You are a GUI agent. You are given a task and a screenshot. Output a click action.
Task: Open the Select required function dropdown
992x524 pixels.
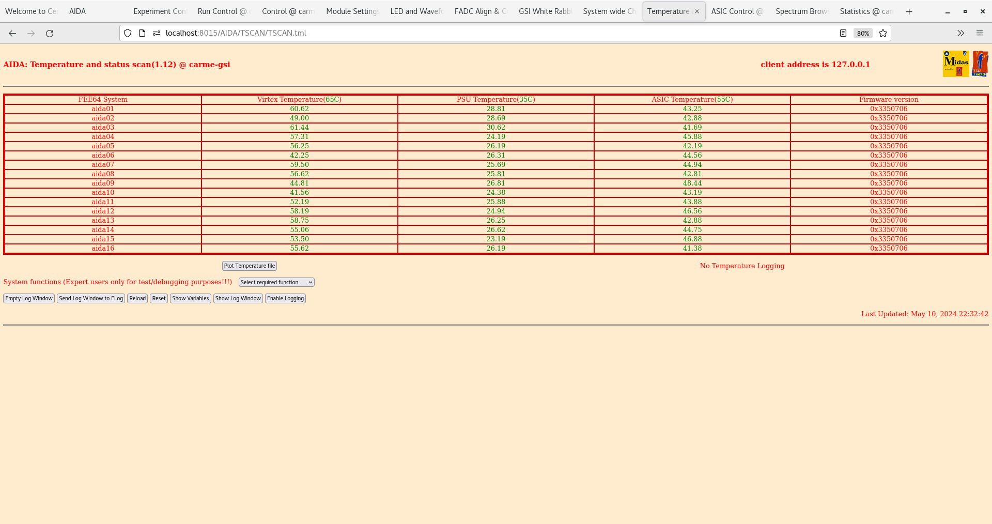pos(276,282)
